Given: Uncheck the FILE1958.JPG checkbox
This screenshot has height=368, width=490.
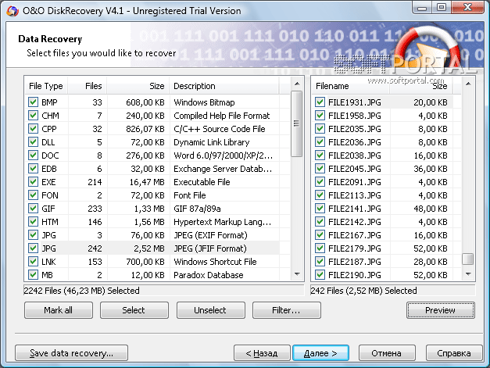Looking at the screenshot, I should point(320,116).
